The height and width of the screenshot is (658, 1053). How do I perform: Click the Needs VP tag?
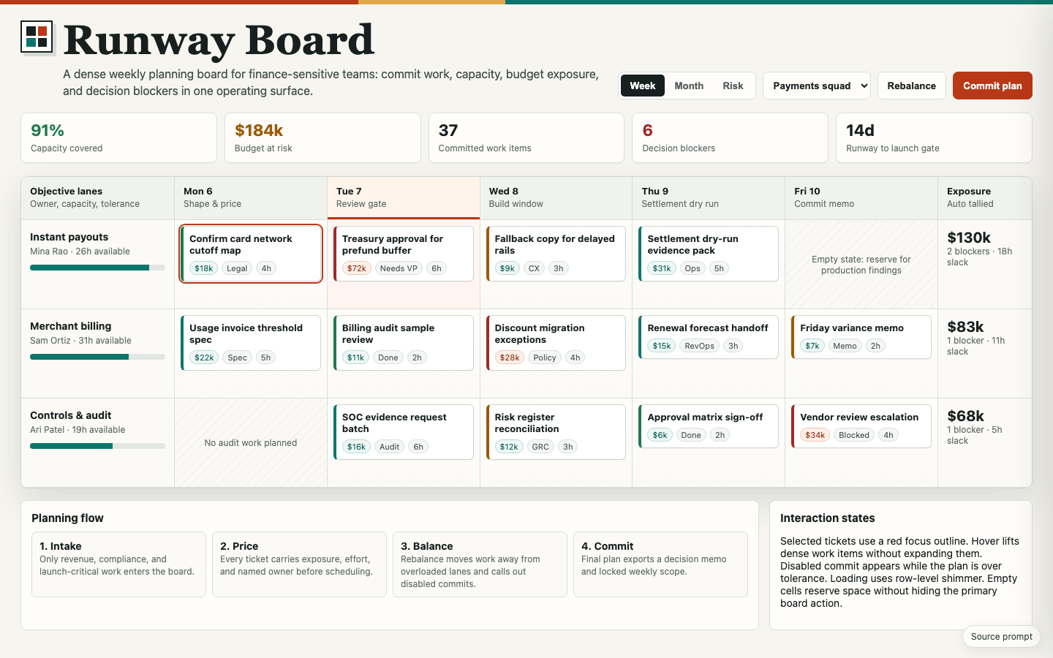399,268
